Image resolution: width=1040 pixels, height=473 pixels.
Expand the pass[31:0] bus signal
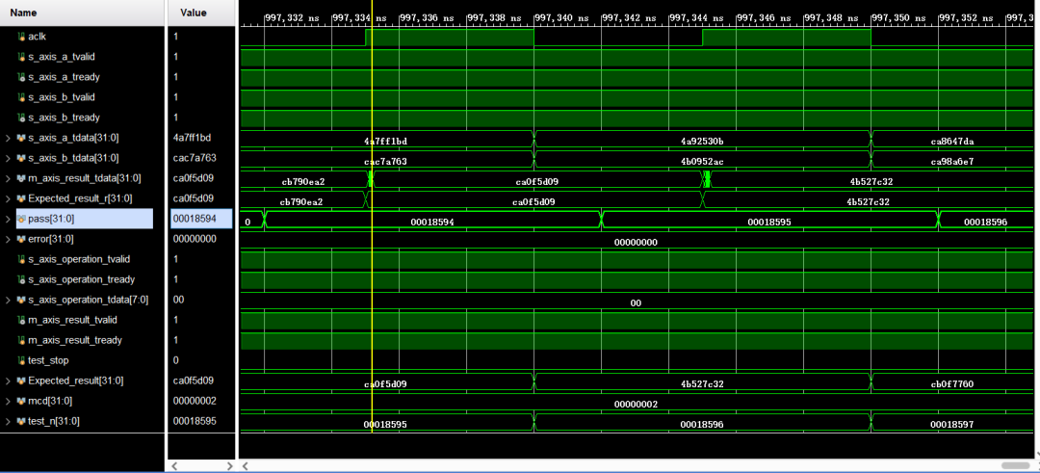[8, 219]
